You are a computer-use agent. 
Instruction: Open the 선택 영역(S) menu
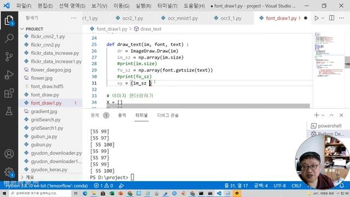tap(72, 6)
